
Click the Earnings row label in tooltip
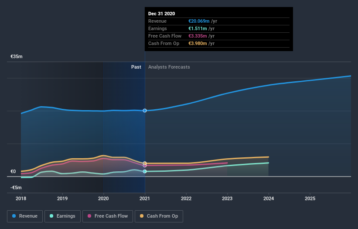coord(157,28)
